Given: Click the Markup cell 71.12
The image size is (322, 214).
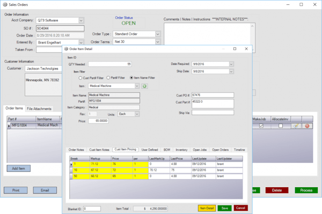Looking at the screenshot, I should pyautogui.click(x=101, y=164).
